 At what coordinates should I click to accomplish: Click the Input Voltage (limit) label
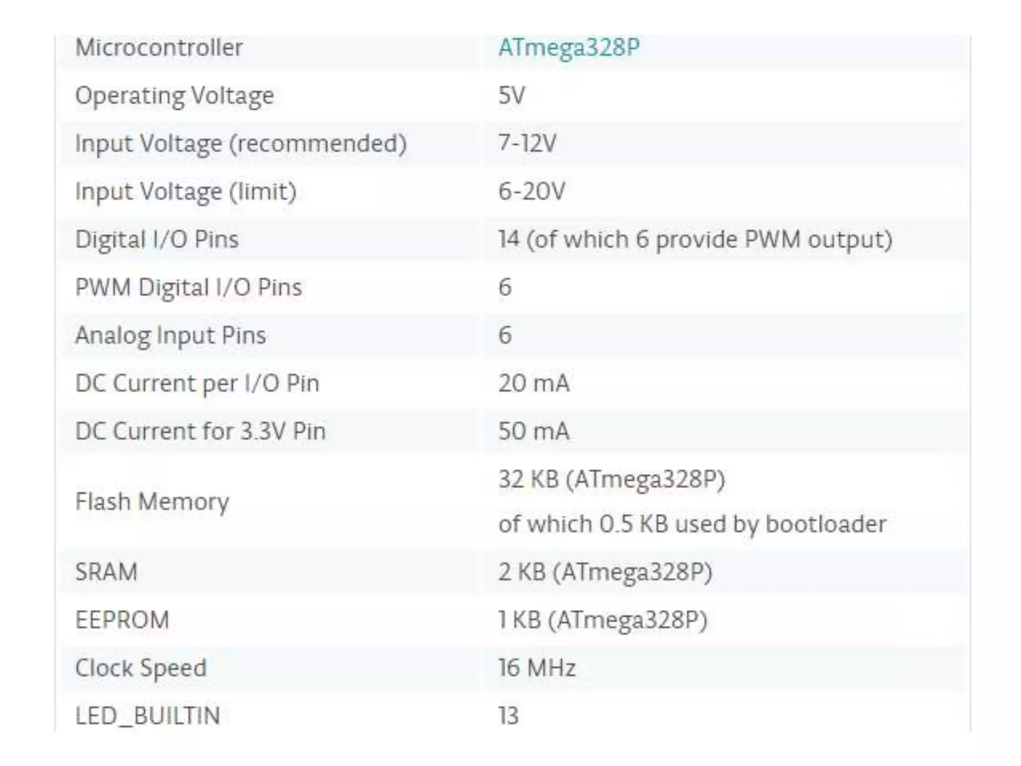(x=185, y=191)
